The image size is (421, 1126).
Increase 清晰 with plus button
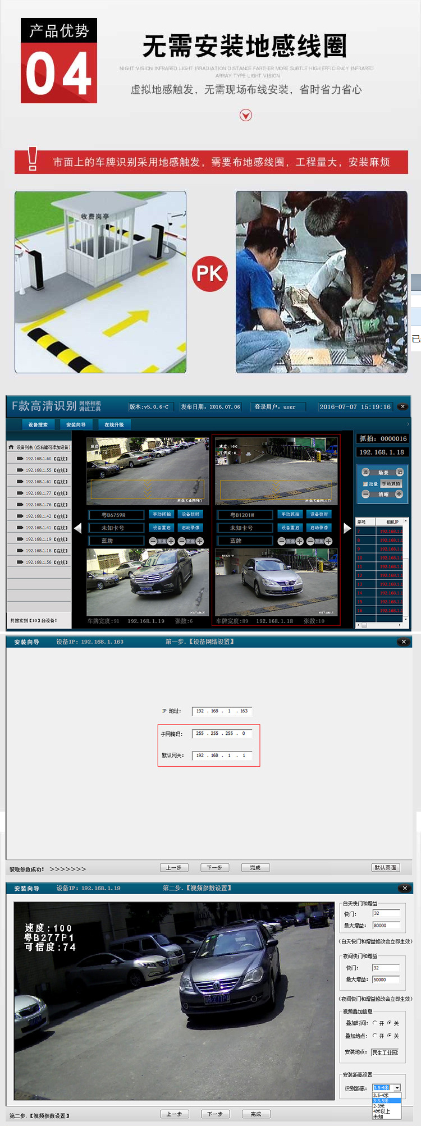point(399,494)
